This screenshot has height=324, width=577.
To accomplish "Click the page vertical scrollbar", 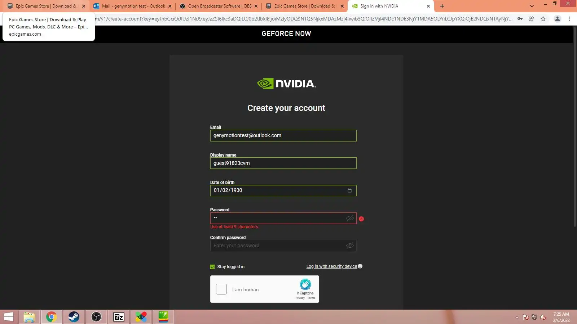I will 575,126.
